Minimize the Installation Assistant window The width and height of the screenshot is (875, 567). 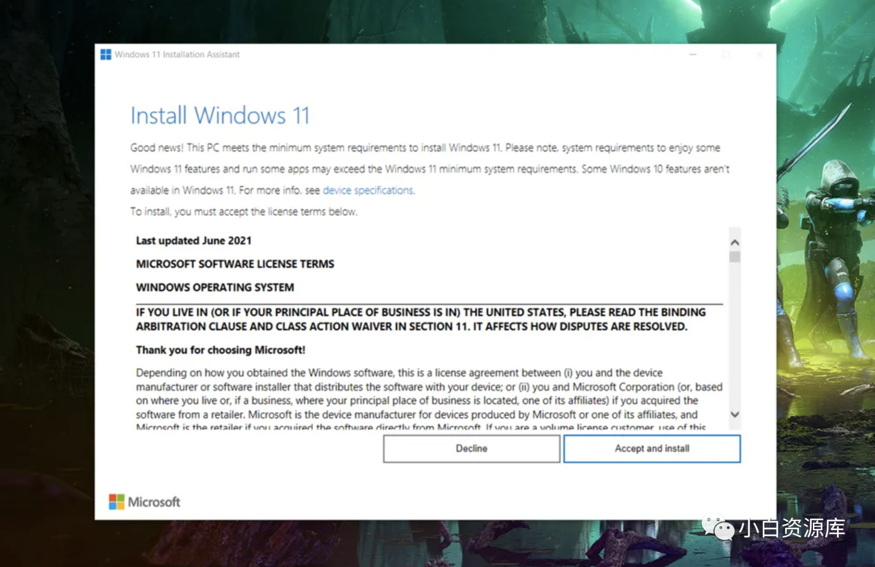(693, 55)
